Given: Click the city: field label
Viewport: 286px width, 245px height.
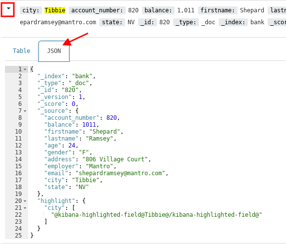Looking at the screenshot, I should click(31, 10).
